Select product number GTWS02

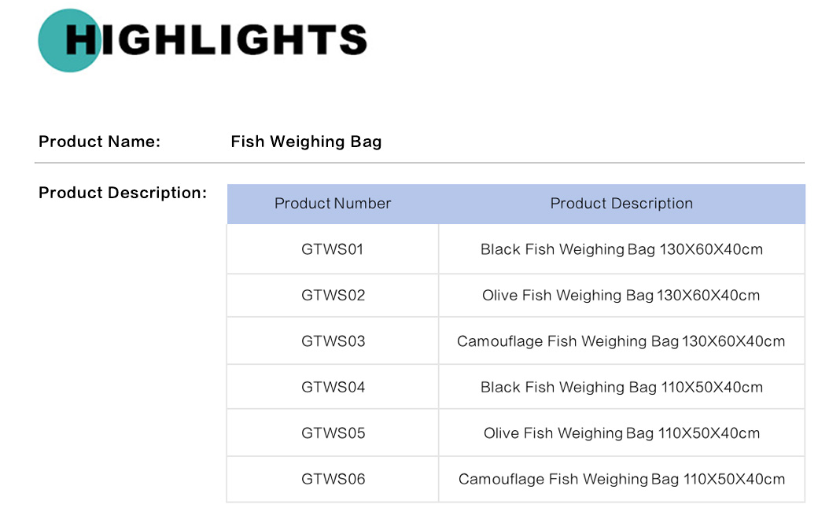pos(333,296)
